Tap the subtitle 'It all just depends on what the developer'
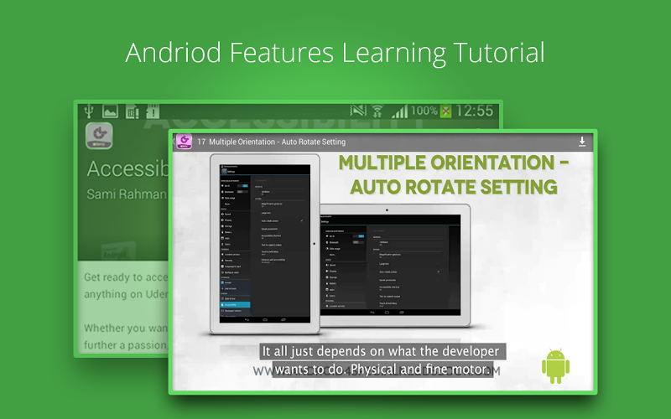The width and height of the screenshot is (671, 419). coord(381,351)
